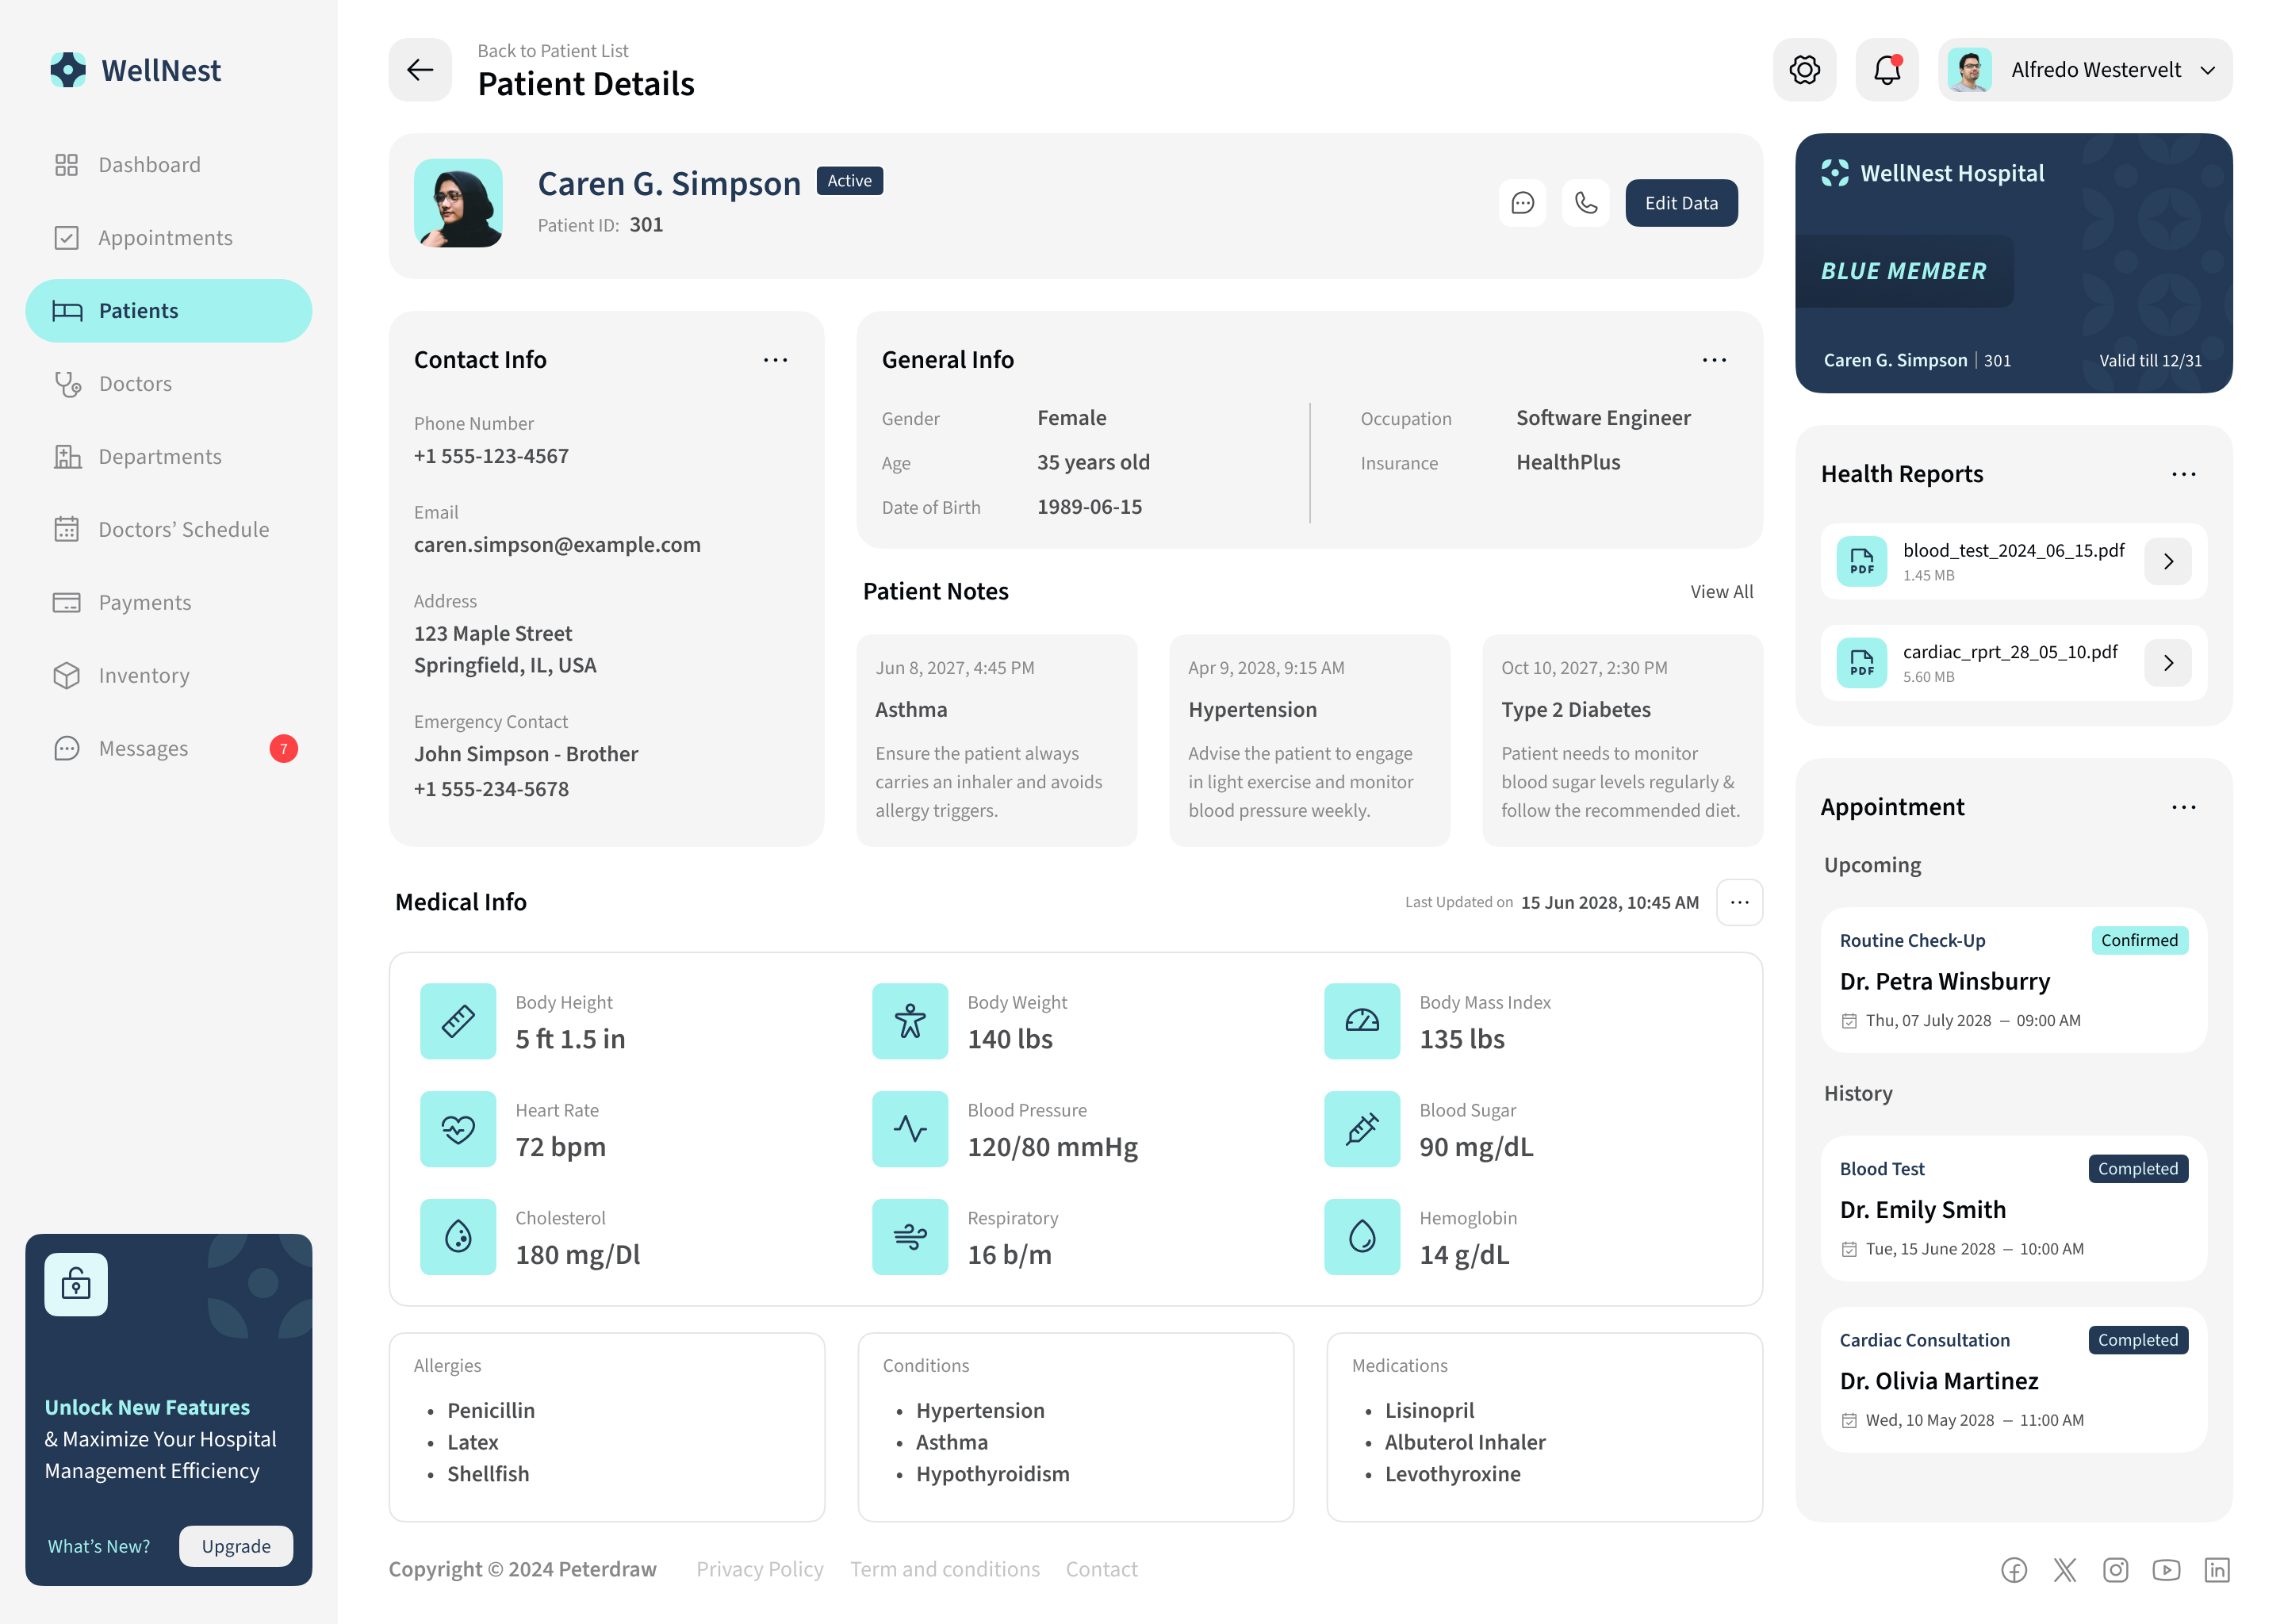Viewport: 2284px width, 1624px height.
Task: Select the Doctors icon in the sidebar
Action: tap(67, 383)
